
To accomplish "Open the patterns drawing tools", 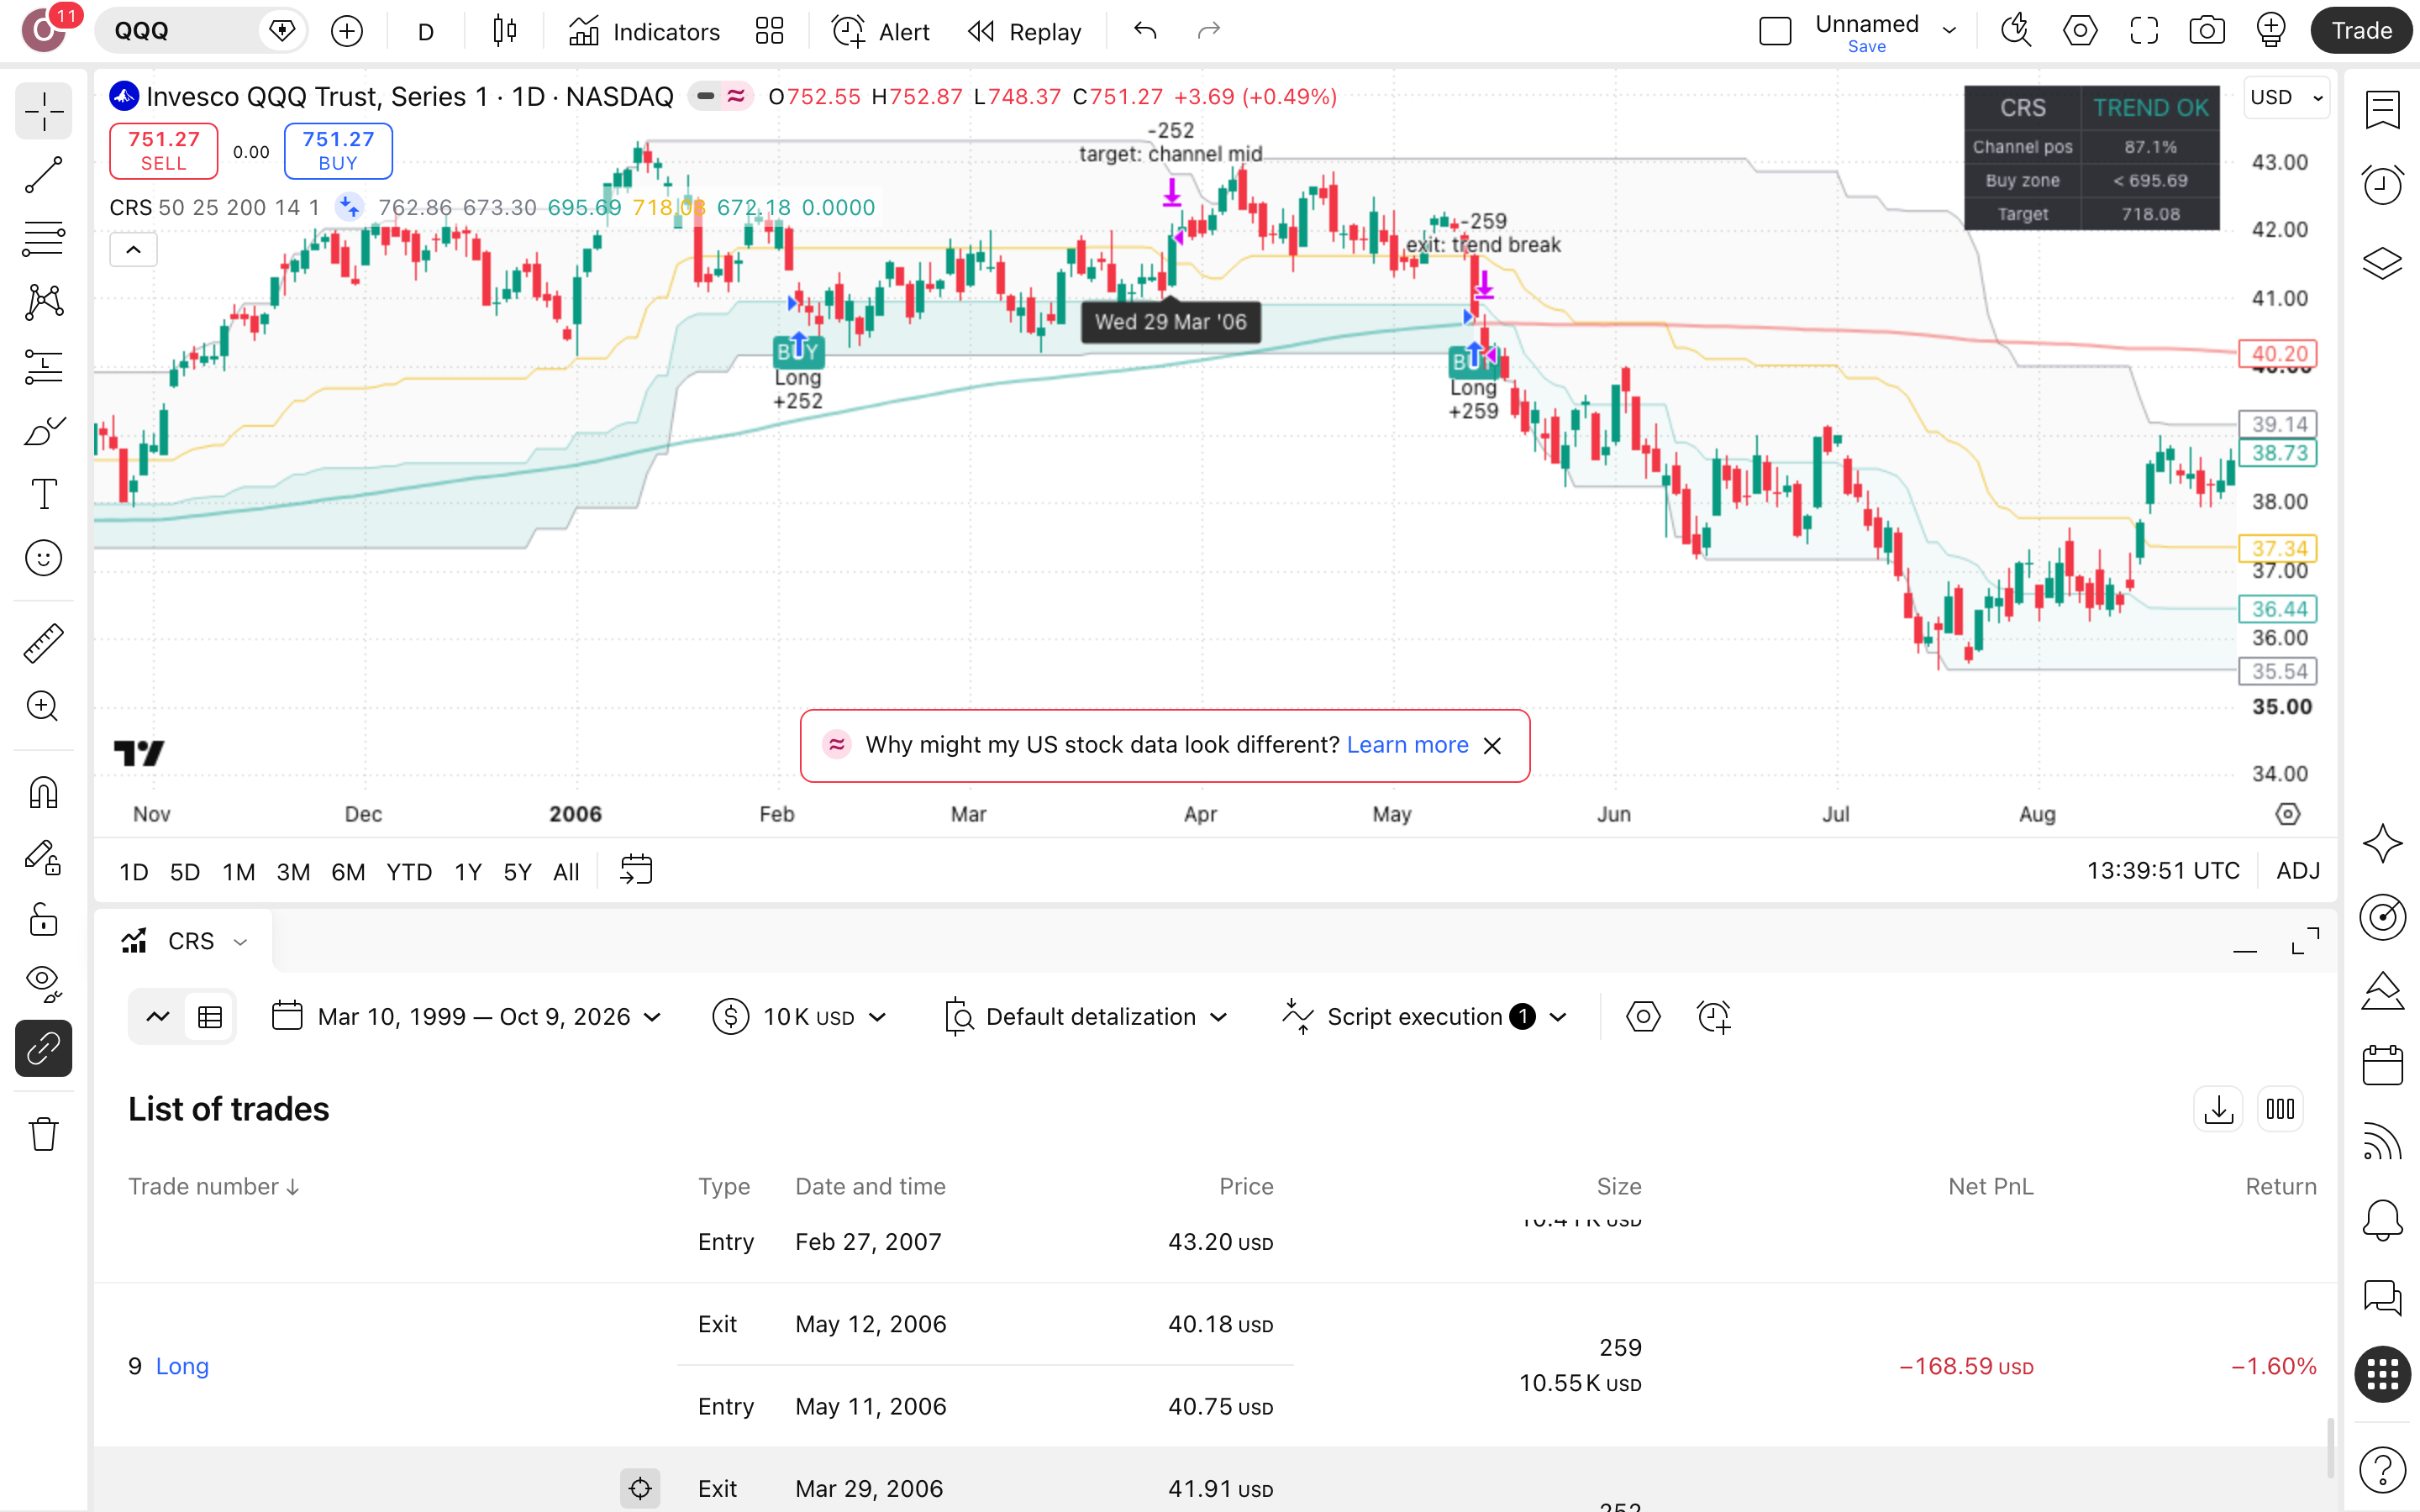I will pos(44,302).
